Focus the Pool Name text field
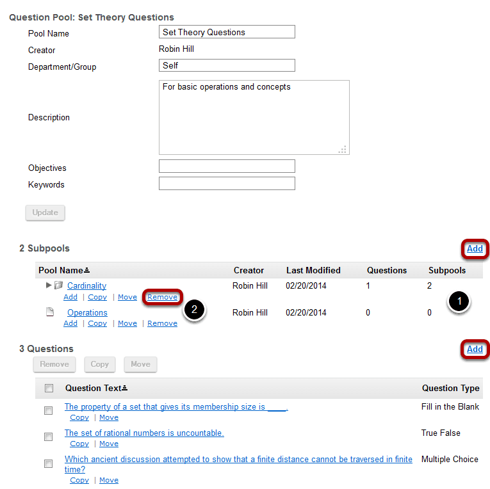Image resolution: width=490 pixels, height=489 pixels. (x=227, y=32)
